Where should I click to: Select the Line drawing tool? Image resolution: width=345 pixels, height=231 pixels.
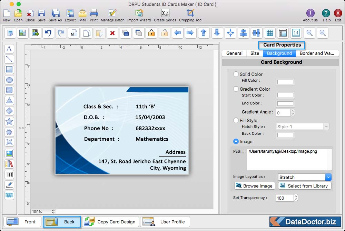pyautogui.click(x=9, y=59)
